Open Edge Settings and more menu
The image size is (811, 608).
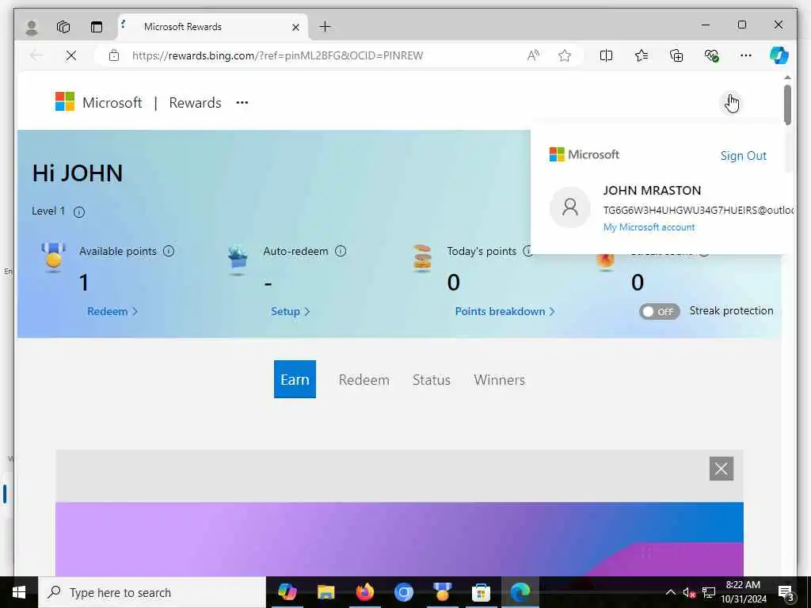pos(746,55)
